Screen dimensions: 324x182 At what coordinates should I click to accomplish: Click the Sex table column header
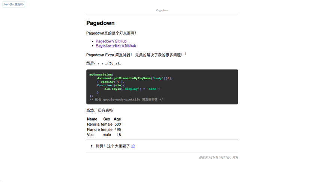pos(106,119)
